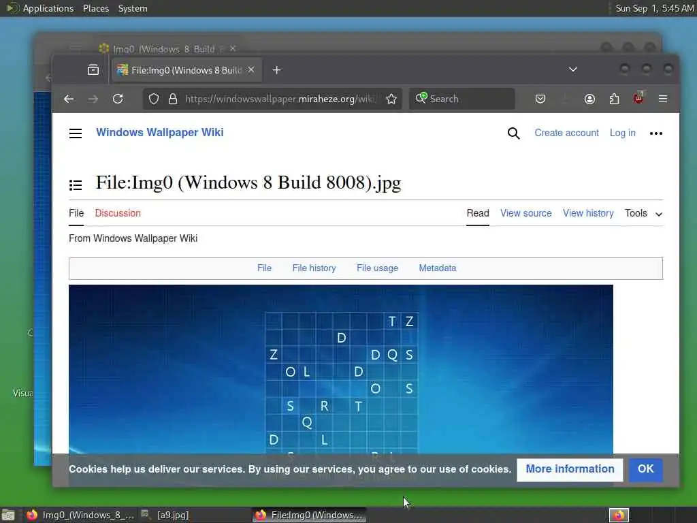Image resolution: width=697 pixels, height=523 pixels.
Task: Open the Windows 8 wallpaper image preview
Action: [x=341, y=369]
